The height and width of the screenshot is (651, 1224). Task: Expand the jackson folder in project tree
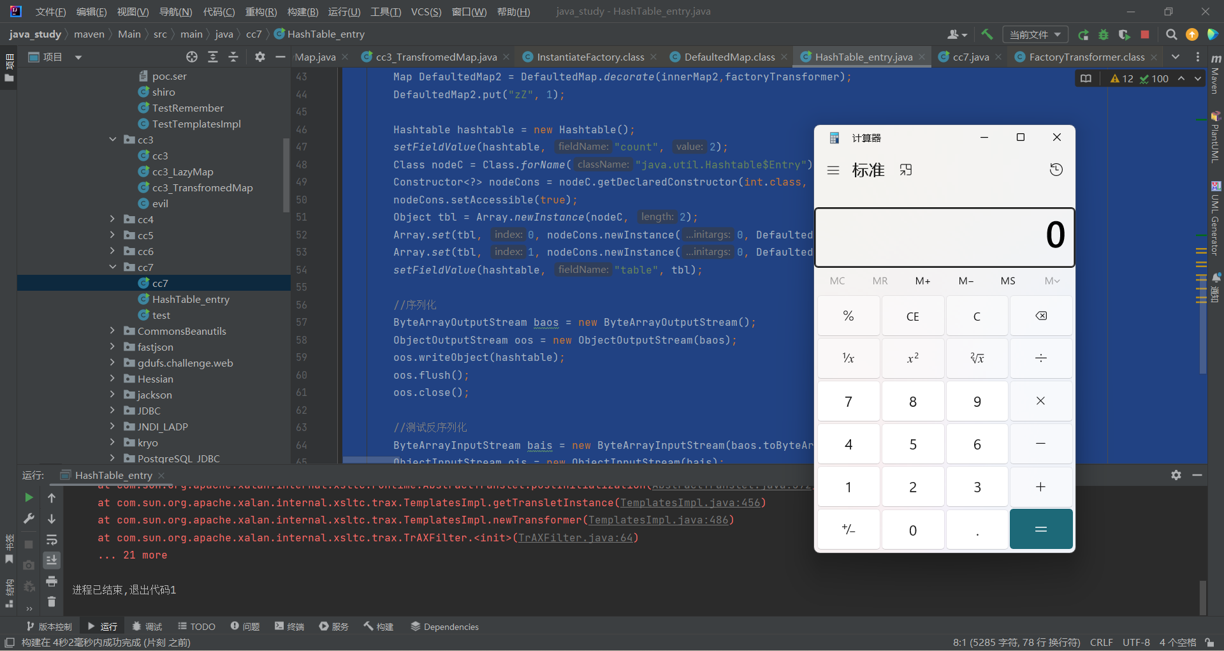click(x=113, y=394)
